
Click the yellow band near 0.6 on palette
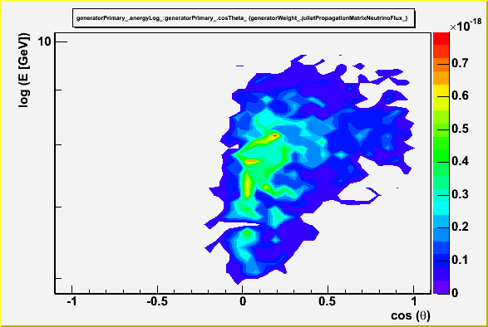click(x=441, y=91)
